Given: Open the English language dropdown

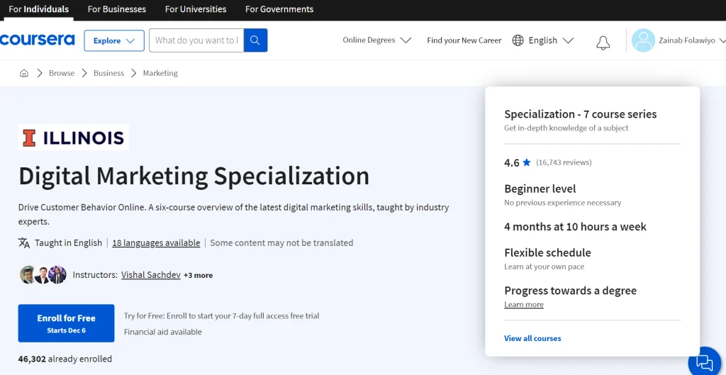Looking at the screenshot, I should 551,40.
